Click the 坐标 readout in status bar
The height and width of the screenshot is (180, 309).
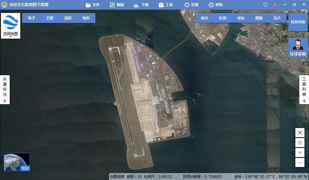click(x=270, y=176)
